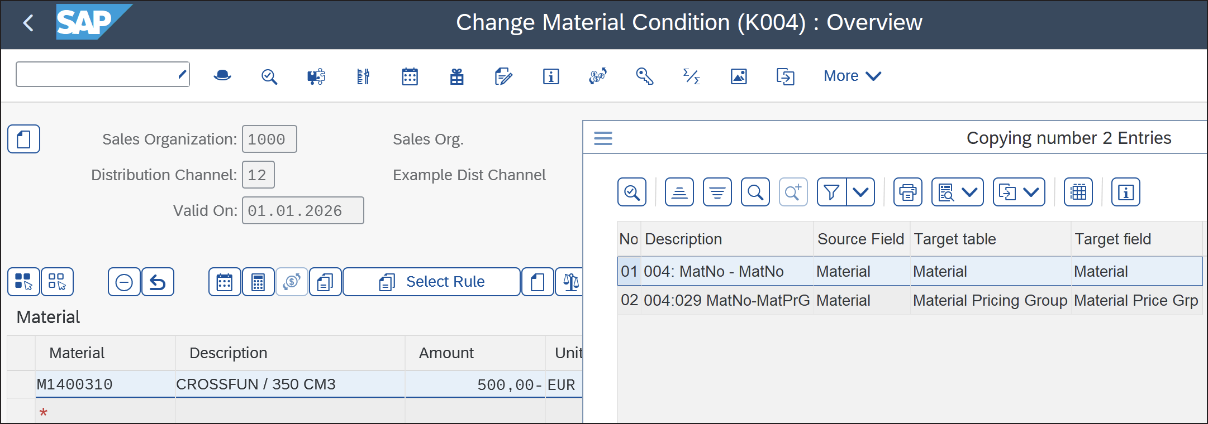Click the deselect all rows icon

[x=57, y=282]
